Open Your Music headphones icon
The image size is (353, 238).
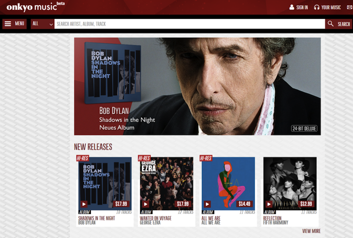coord(317,8)
